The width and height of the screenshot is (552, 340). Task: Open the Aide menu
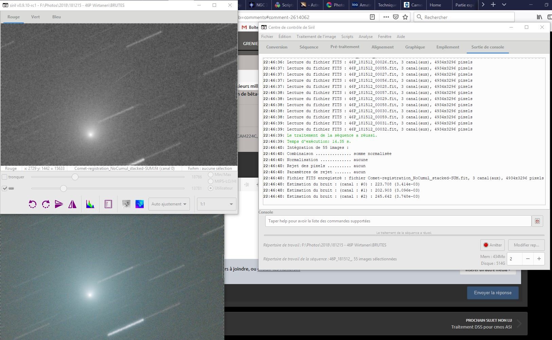(x=401, y=37)
